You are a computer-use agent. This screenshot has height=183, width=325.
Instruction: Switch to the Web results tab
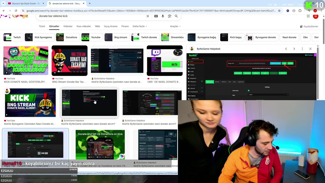(97, 26)
